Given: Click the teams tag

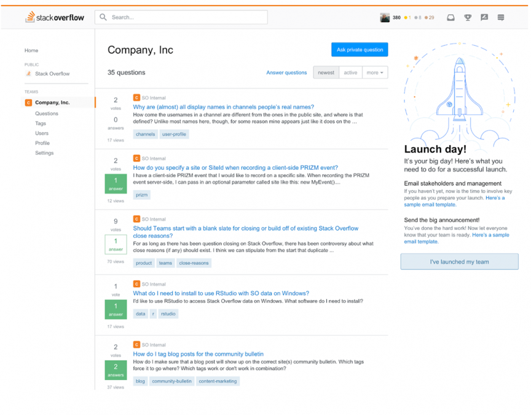Looking at the screenshot, I should pos(165,263).
